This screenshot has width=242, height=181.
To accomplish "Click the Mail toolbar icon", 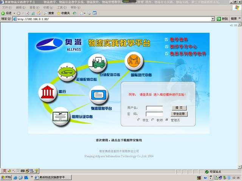I will point(82,13).
